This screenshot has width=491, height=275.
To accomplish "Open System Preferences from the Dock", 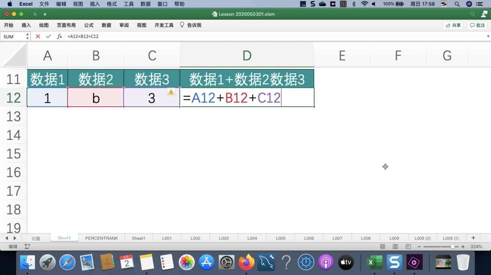I will 226,262.
